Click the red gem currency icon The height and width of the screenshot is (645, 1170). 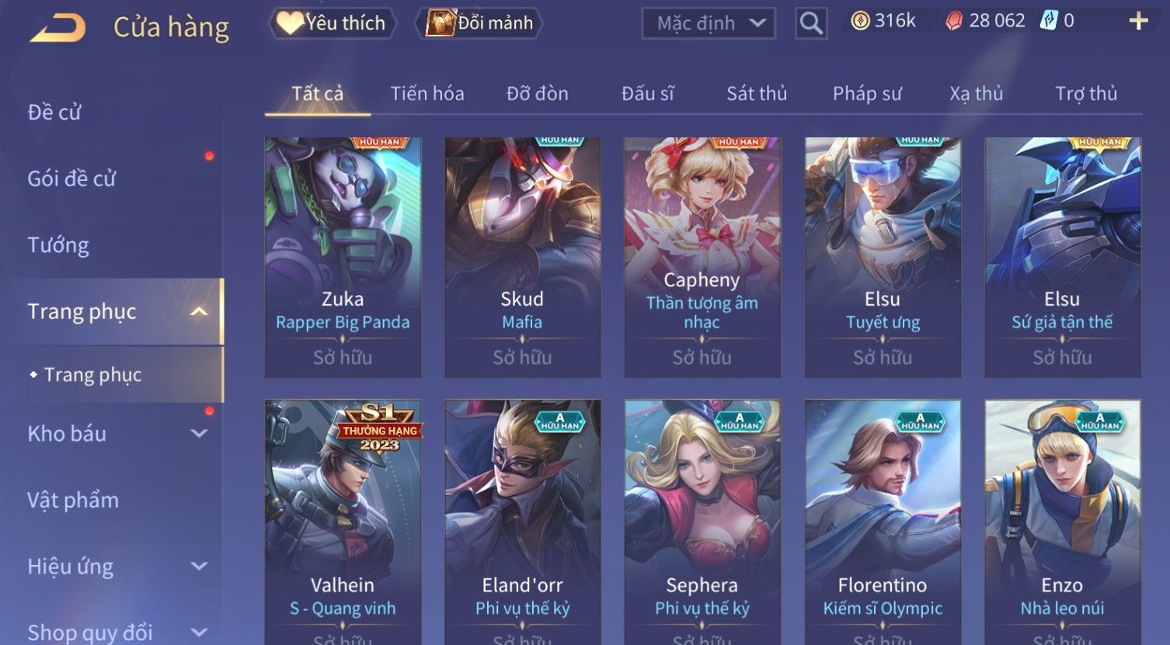click(953, 21)
